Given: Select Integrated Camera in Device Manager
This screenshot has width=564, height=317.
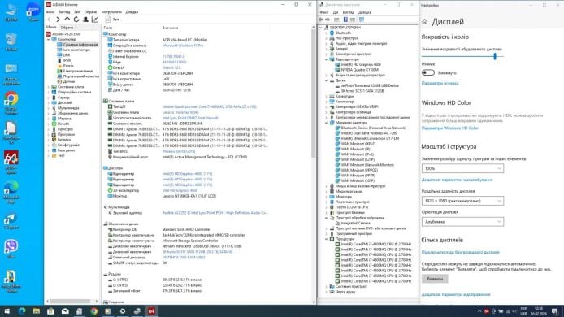Looking at the screenshot, I should [x=355, y=223].
